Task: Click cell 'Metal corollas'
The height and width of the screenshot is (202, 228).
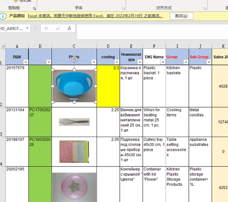Action: click(x=200, y=122)
